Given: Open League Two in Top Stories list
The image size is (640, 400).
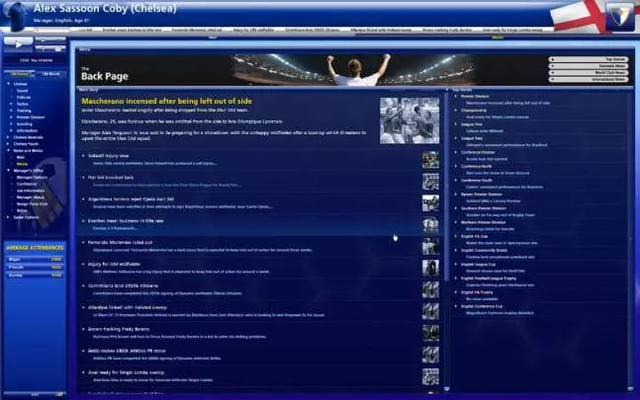Looking at the screenshot, I should tap(472, 138).
